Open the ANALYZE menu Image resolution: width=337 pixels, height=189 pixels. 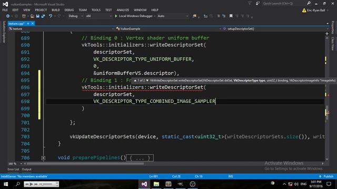(x=123, y=10)
